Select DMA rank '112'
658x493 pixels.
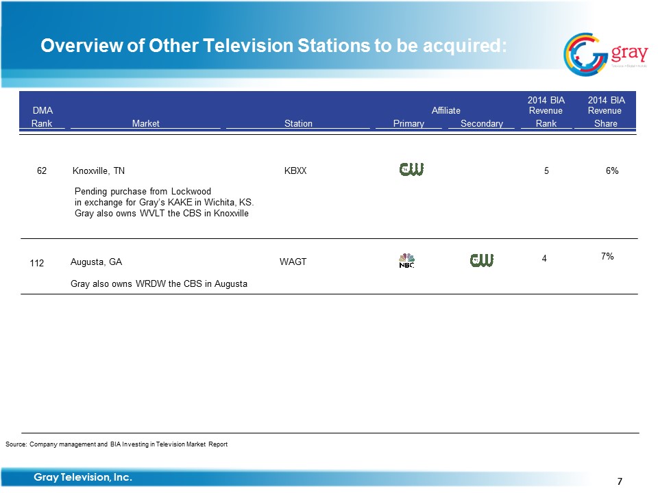(37, 263)
